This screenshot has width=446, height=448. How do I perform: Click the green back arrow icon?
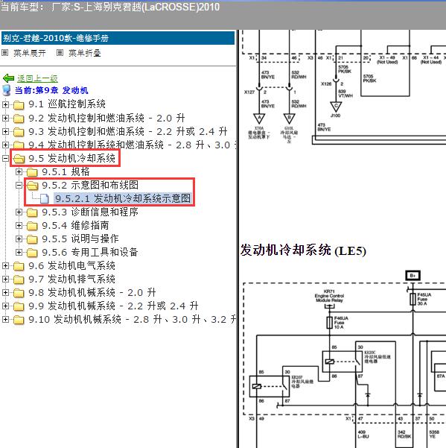(8, 78)
